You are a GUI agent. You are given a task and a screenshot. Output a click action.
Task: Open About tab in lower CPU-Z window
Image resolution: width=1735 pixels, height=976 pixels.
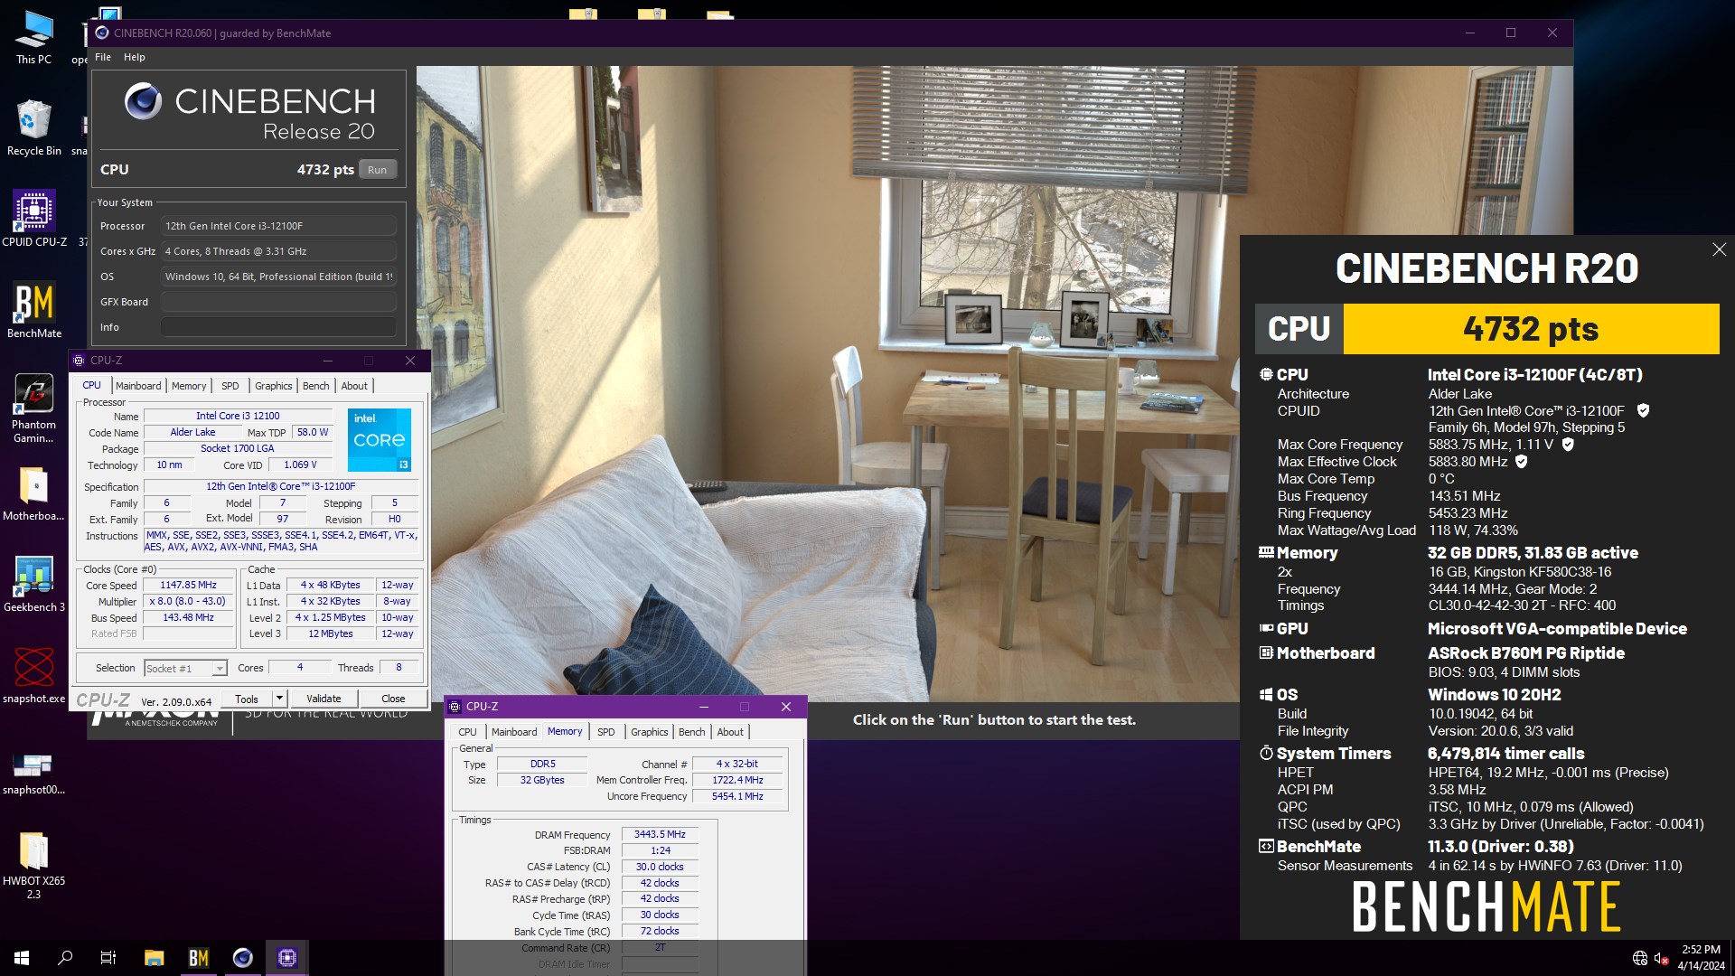pos(730,732)
